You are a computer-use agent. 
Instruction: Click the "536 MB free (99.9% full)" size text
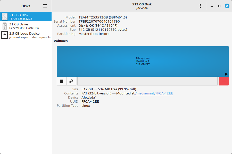(117, 89)
